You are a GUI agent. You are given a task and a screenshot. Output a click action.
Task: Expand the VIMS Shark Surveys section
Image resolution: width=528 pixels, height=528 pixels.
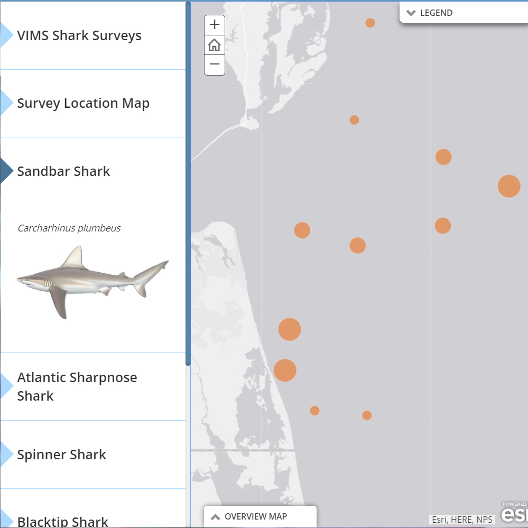coord(79,35)
